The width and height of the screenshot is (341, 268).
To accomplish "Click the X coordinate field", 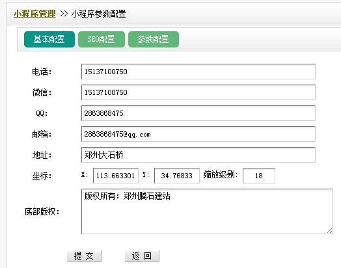I will tap(116, 176).
